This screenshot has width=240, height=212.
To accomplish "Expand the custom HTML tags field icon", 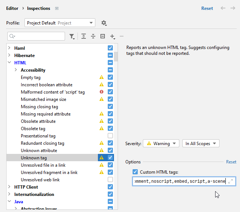I will click(230, 181).
